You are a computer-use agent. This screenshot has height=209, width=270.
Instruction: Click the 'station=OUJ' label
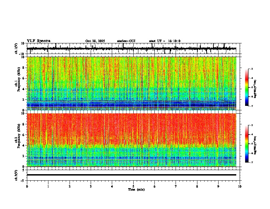(126, 41)
